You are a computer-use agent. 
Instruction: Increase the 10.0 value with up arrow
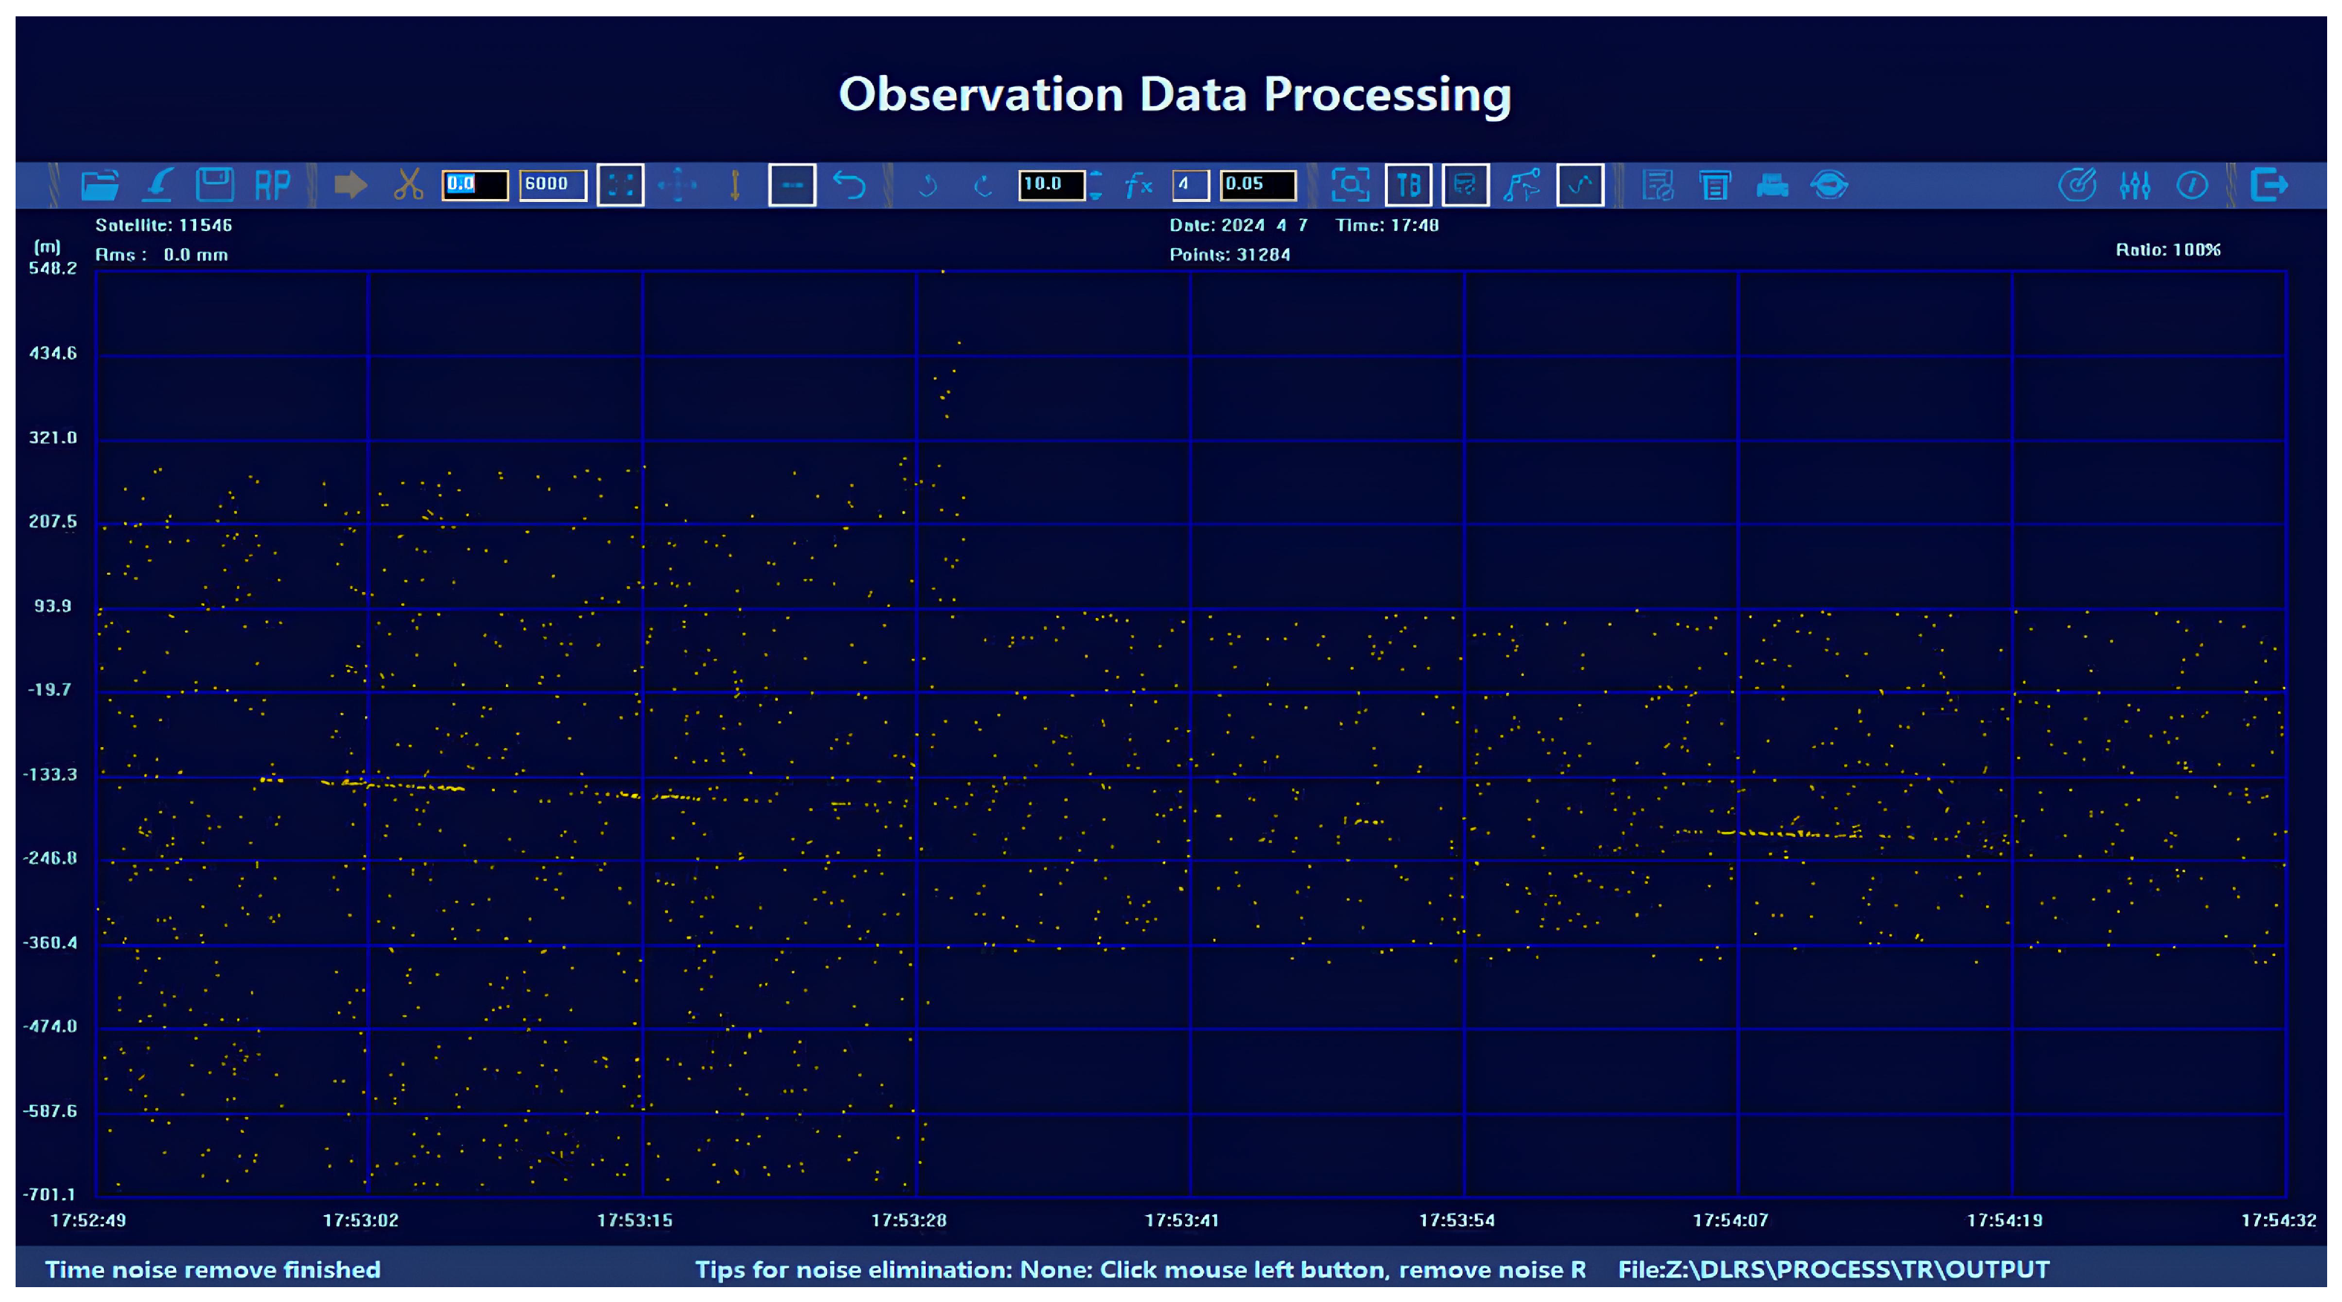(1095, 175)
